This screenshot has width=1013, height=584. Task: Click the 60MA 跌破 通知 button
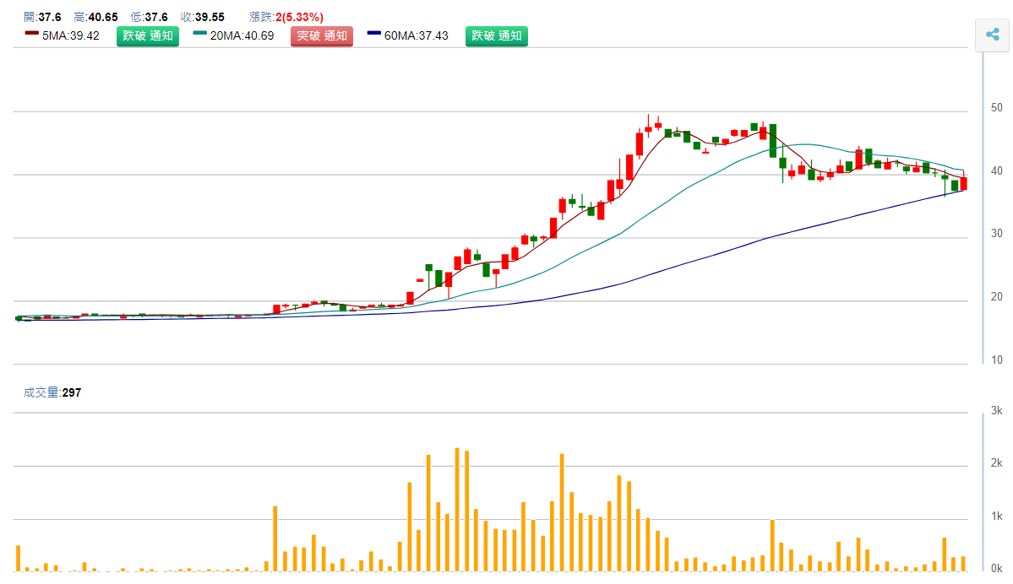point(497,35)
